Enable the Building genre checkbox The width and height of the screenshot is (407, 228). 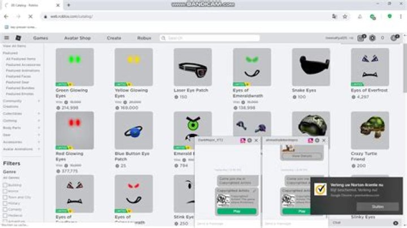pos(5,185)
